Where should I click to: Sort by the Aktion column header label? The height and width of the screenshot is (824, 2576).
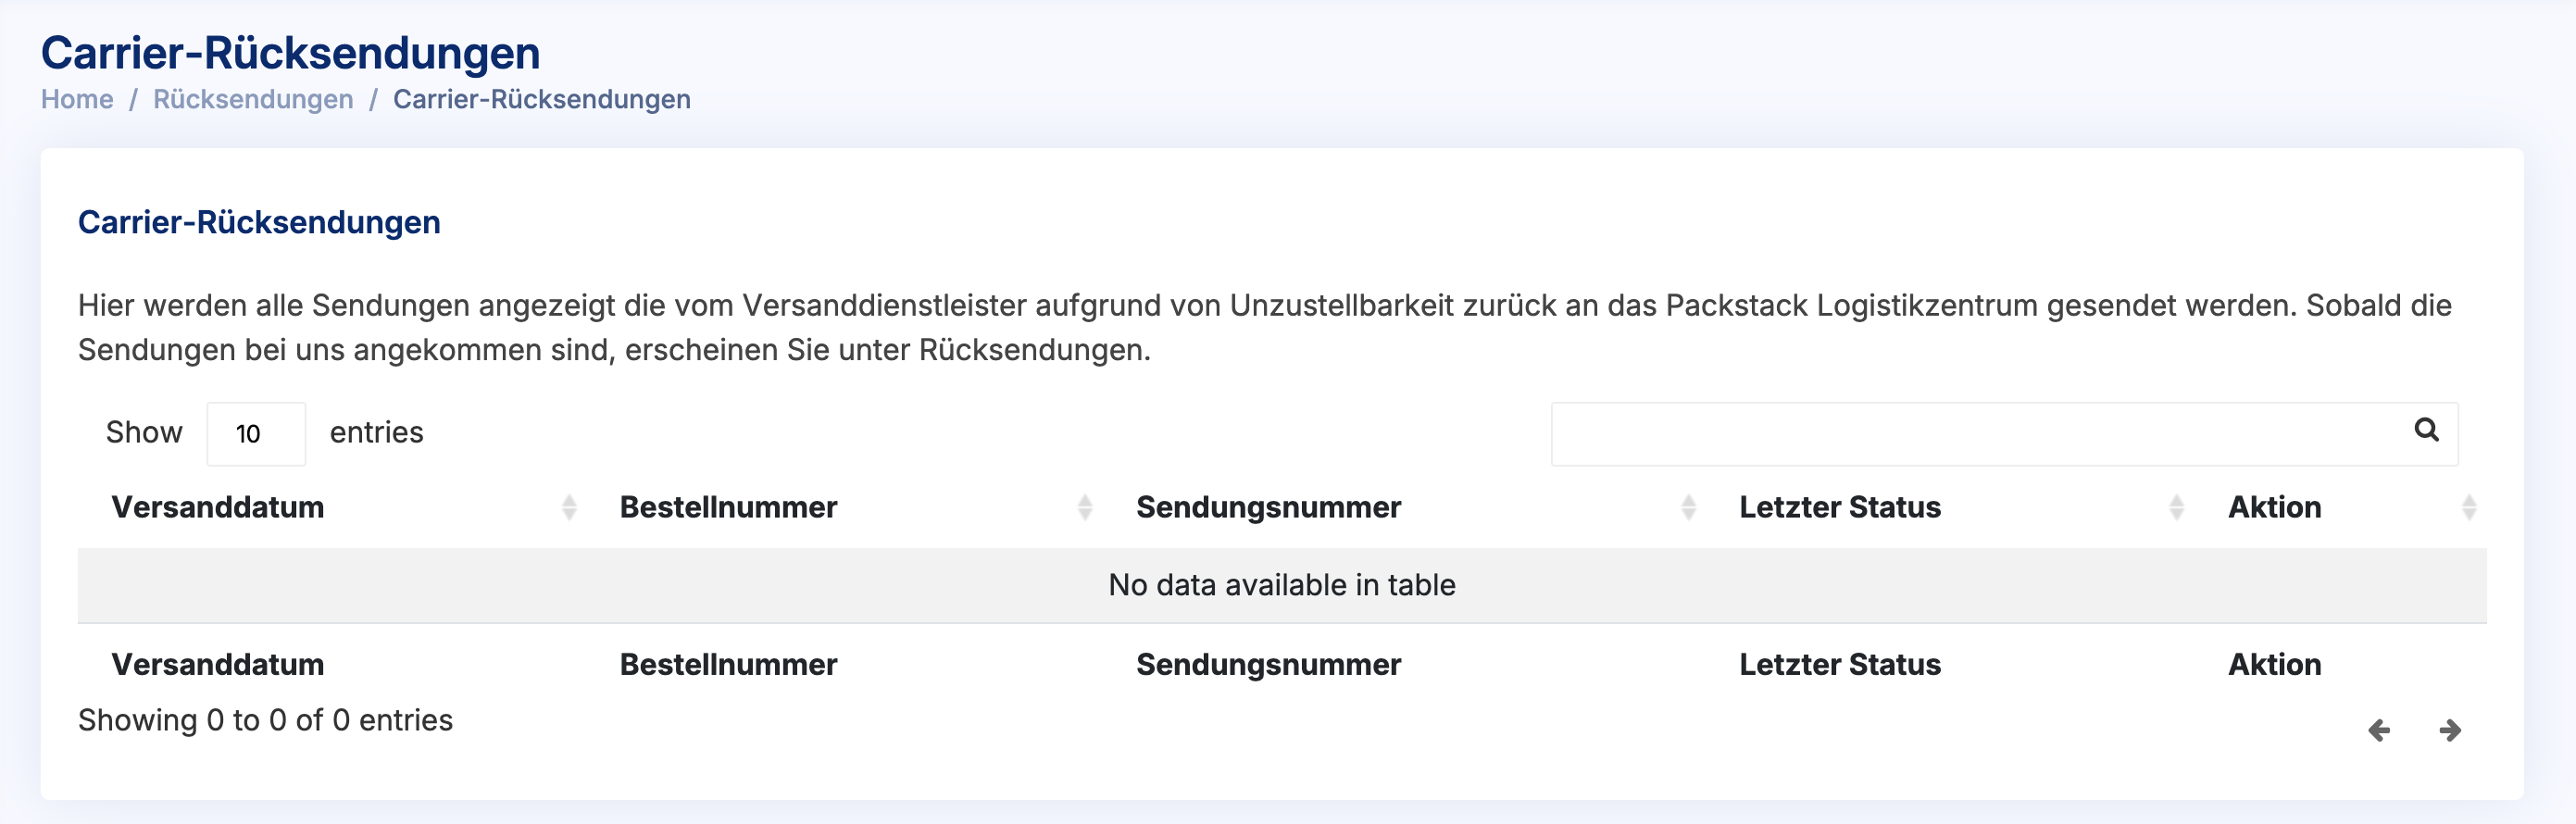[x=2274, y=507]
